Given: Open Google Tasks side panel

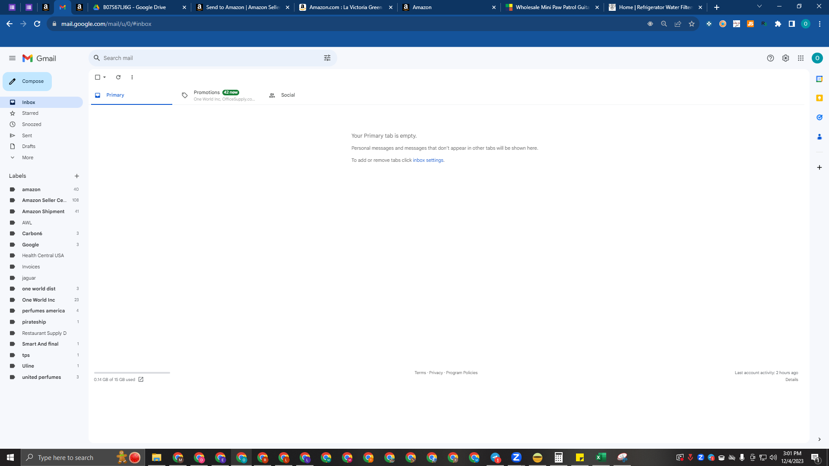Looking at the screenshot, I should coord(819,118).
